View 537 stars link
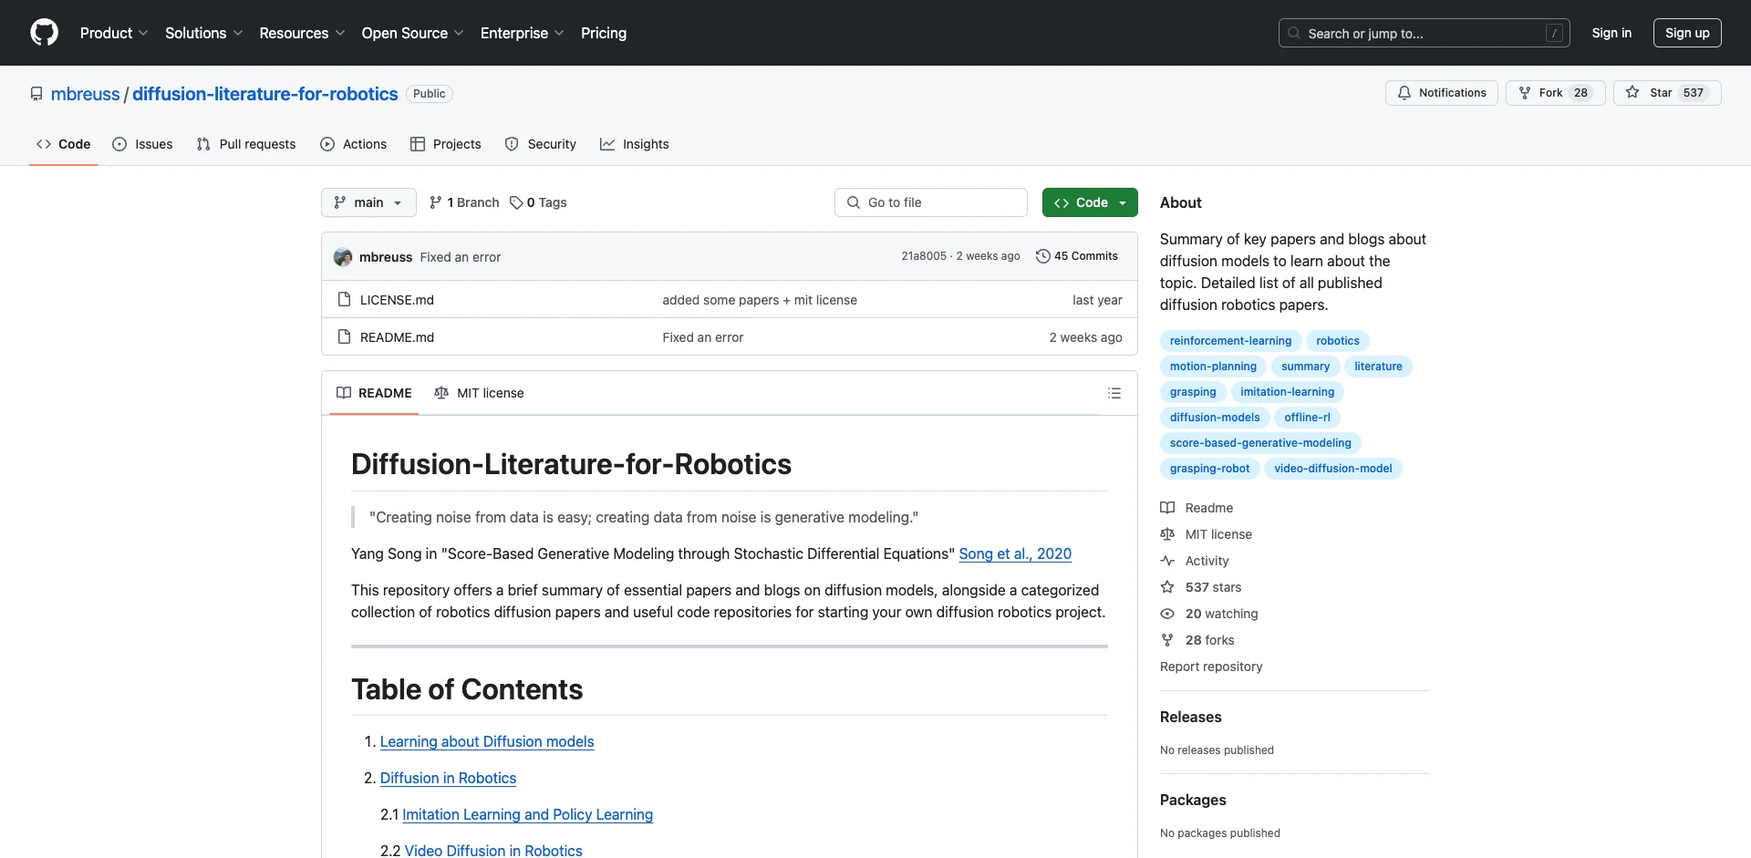This screenshot has height=858, width=1751. 1201,587
